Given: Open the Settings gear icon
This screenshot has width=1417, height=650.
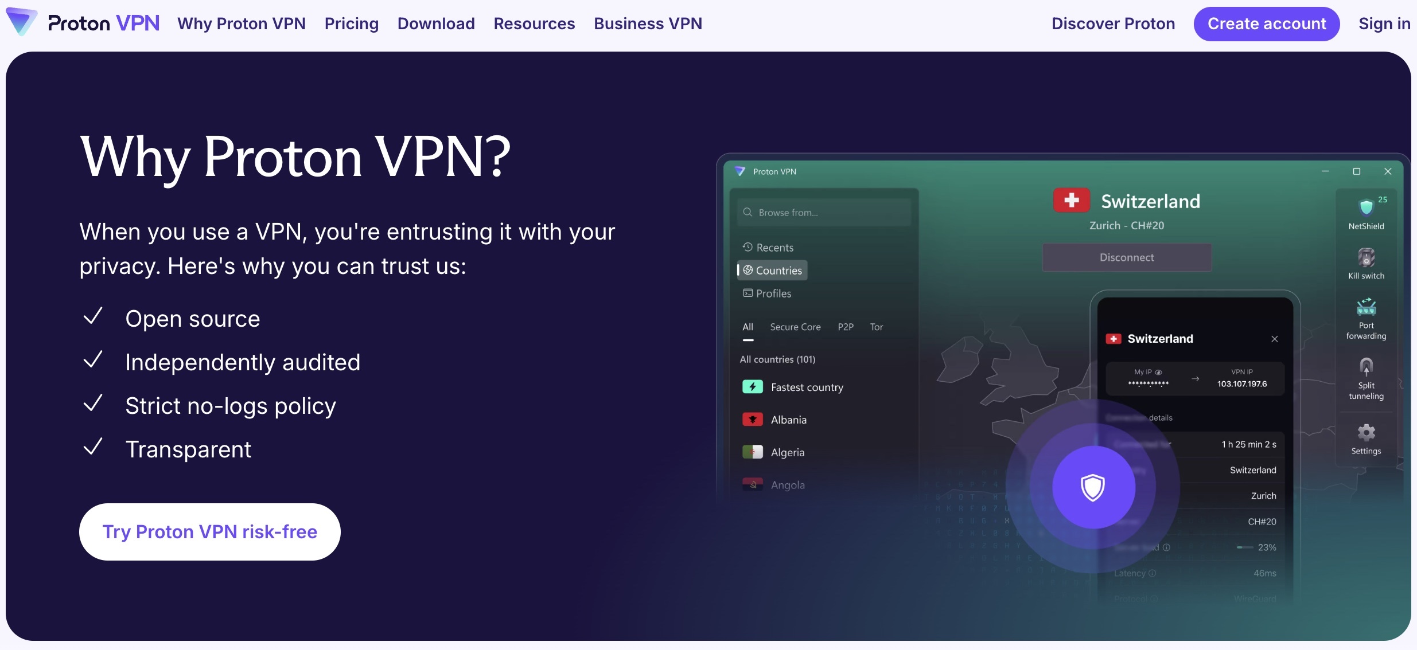Looking at the screenshot, I should 1367,432.
